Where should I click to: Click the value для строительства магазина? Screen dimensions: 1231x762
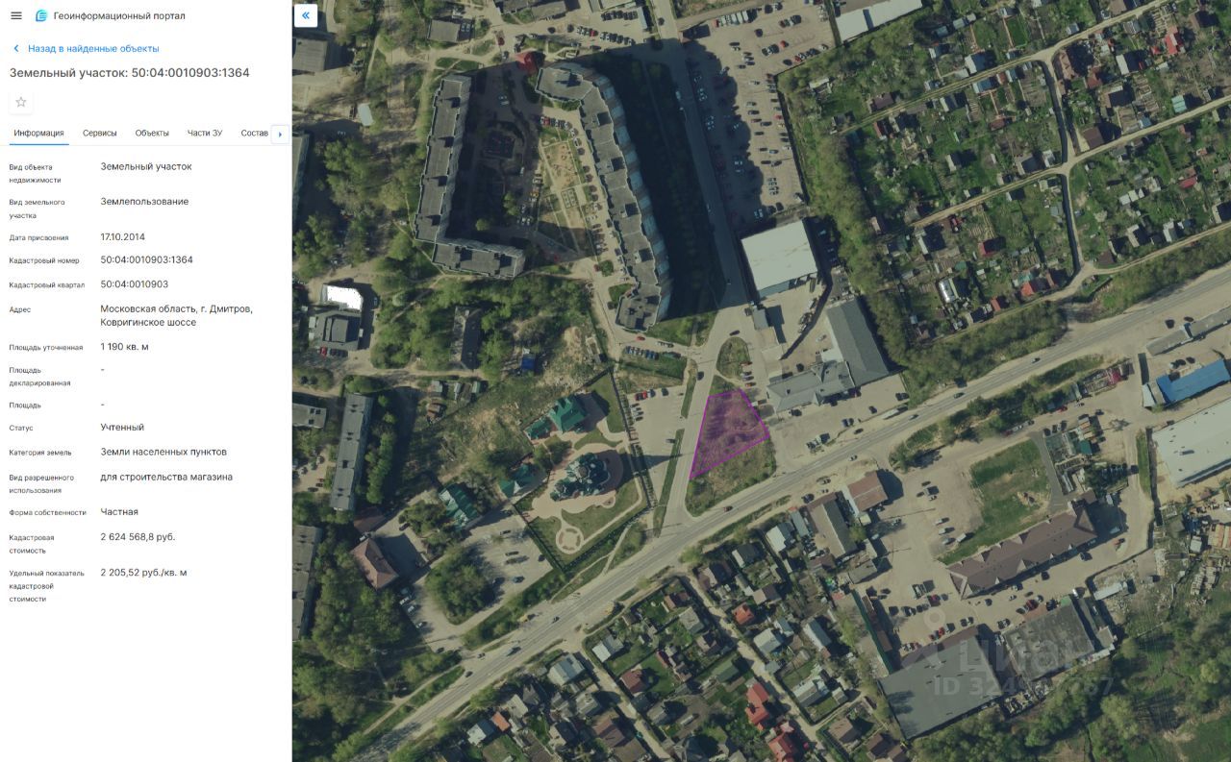[x=166, y=477]
